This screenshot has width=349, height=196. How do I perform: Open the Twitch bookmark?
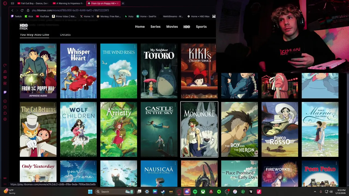[x=16, y=16]
